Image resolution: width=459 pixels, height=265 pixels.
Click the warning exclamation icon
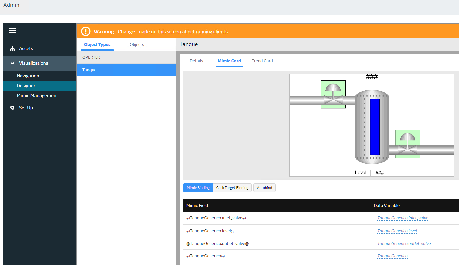coord(86,31)
